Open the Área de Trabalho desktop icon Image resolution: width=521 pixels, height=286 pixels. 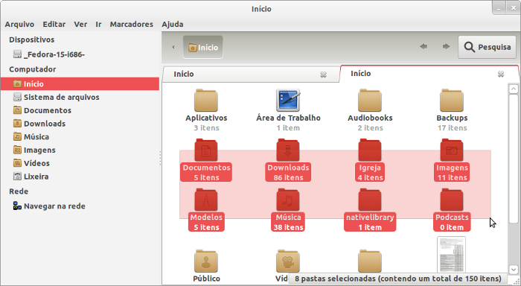pos(288,100)
